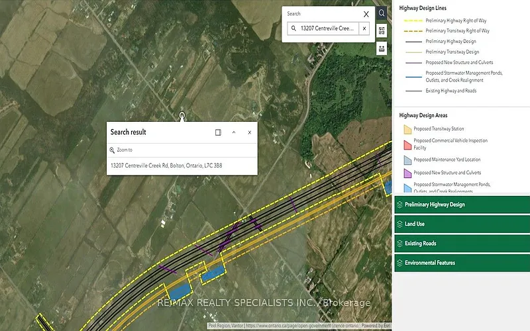Click Proposed Maintenance Yard Location swatch
The width and height of the screenshot is (530, 331).
pos(407,160)
